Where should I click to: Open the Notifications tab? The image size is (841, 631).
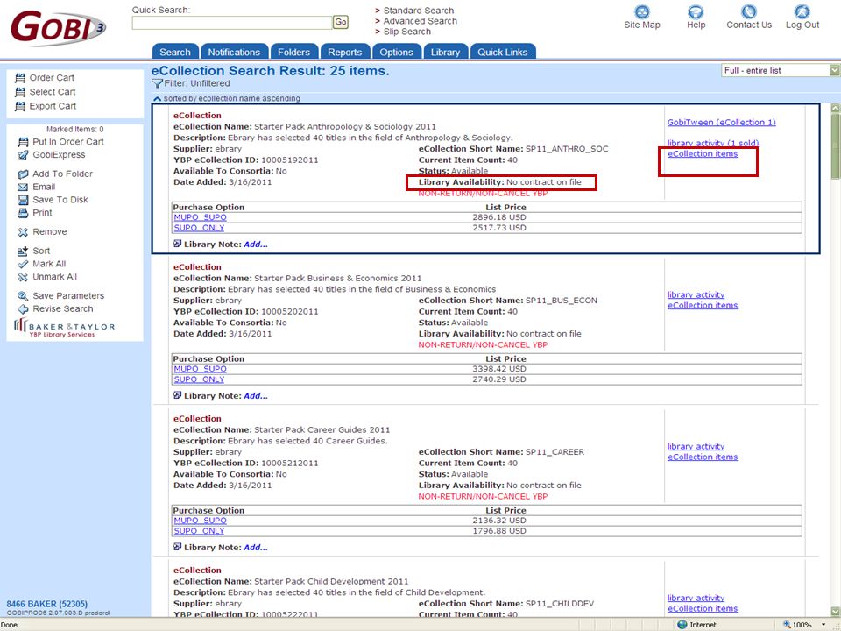pos(235,52)
